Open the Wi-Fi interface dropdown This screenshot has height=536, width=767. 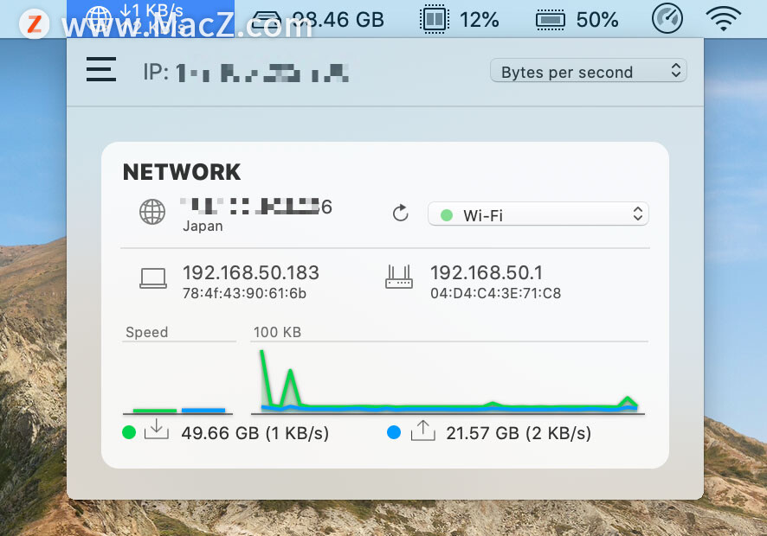tap(538, 214)
